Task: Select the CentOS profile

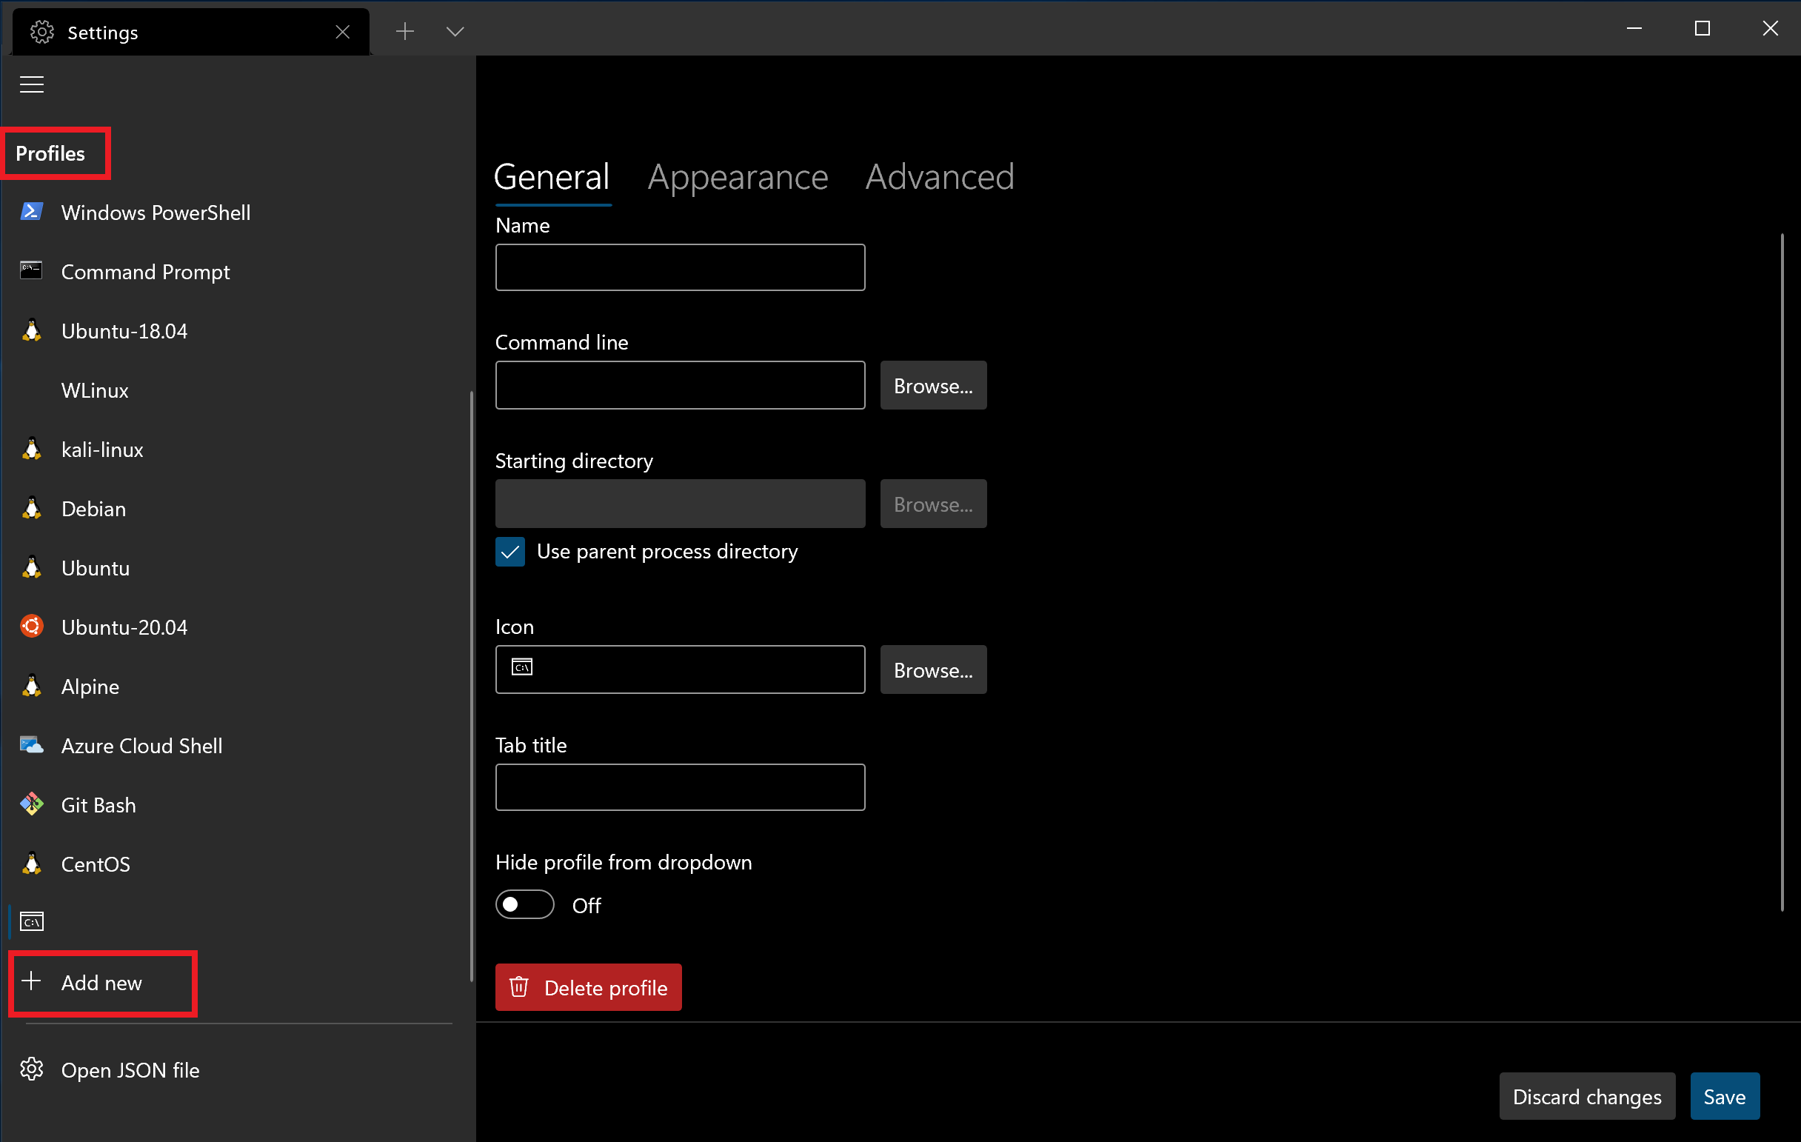Action: coord(93,864)
